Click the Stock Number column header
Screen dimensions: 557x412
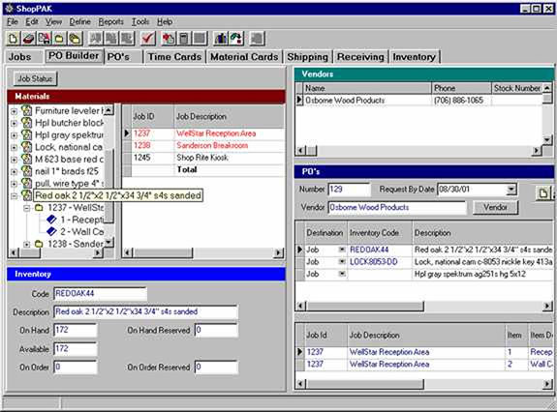(x=517, y=88)
